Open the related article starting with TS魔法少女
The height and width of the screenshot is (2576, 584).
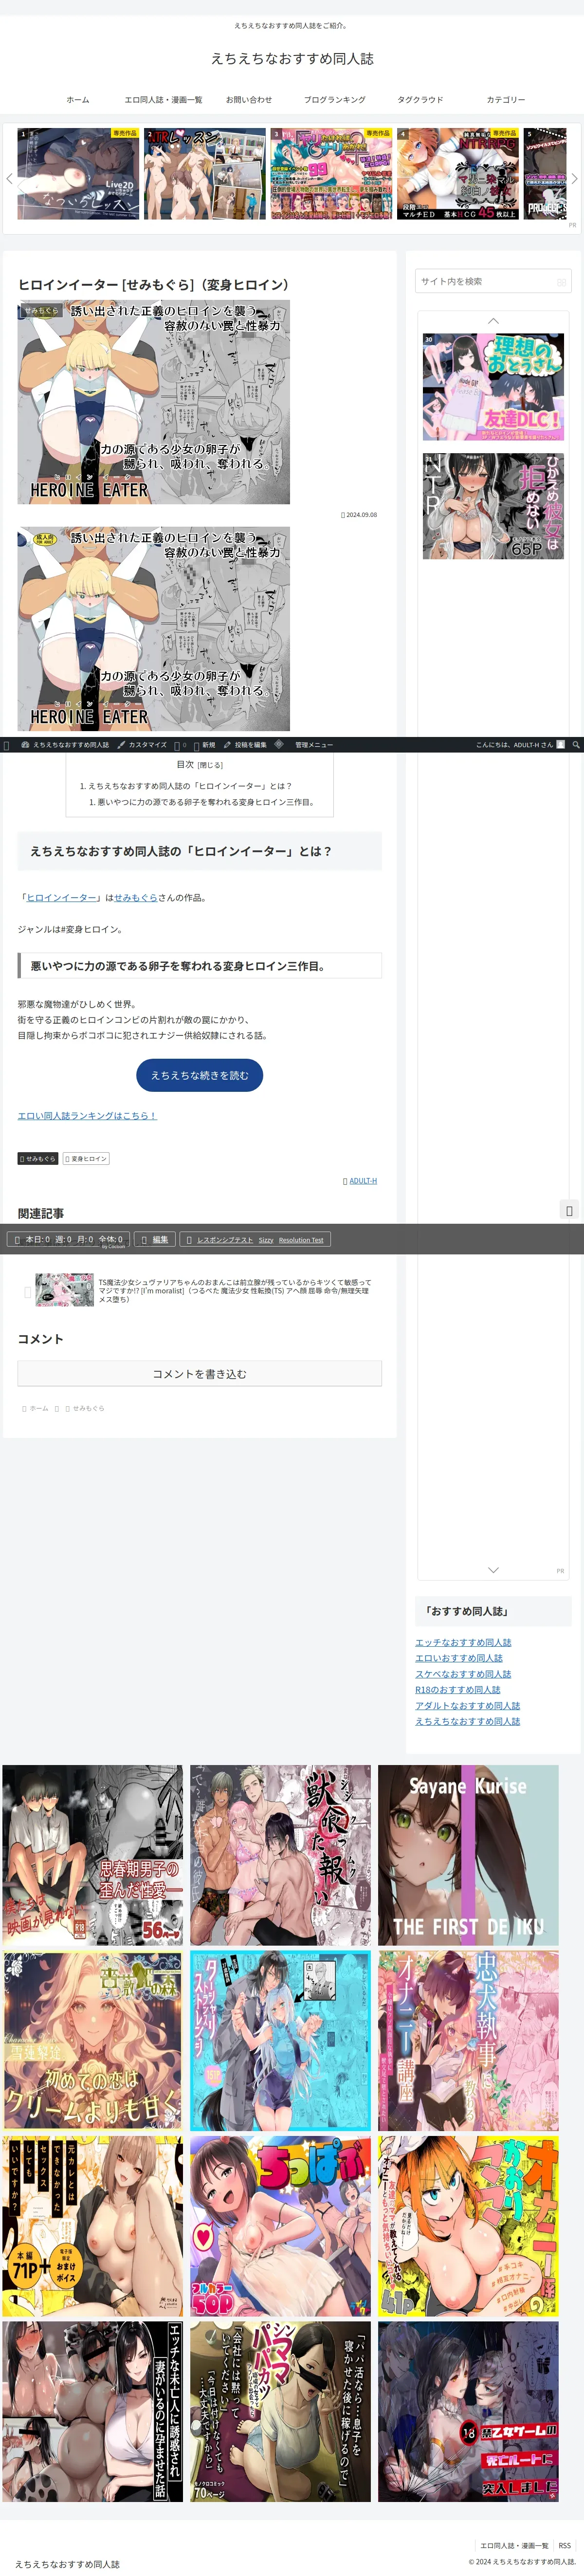click(200, 1290)
